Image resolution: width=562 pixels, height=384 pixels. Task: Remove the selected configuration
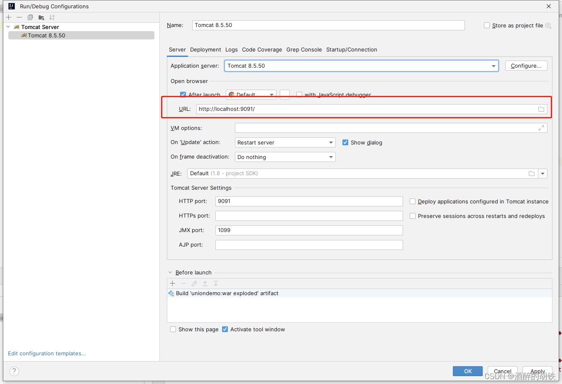19,17
